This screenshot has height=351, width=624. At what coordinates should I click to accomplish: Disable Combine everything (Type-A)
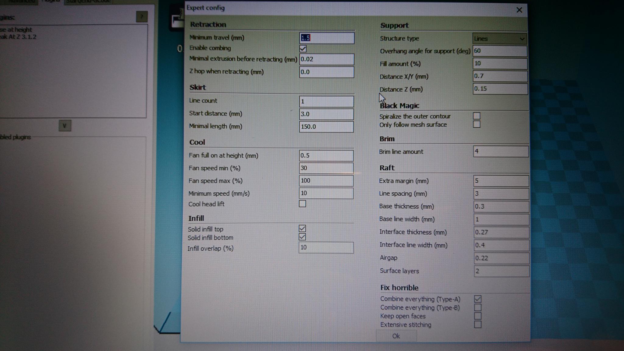pos(477,299)
